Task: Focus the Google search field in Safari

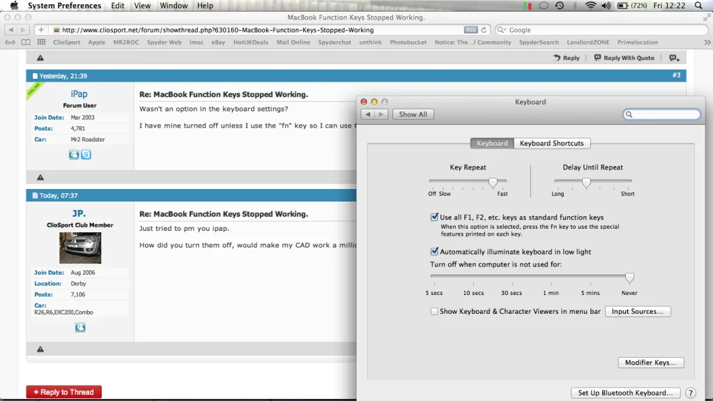Action: tap(601, 29)
